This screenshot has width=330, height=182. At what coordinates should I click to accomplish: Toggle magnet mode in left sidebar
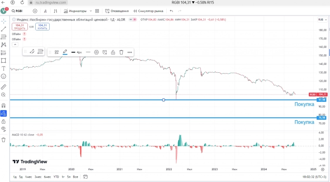(x=3, y=105)
